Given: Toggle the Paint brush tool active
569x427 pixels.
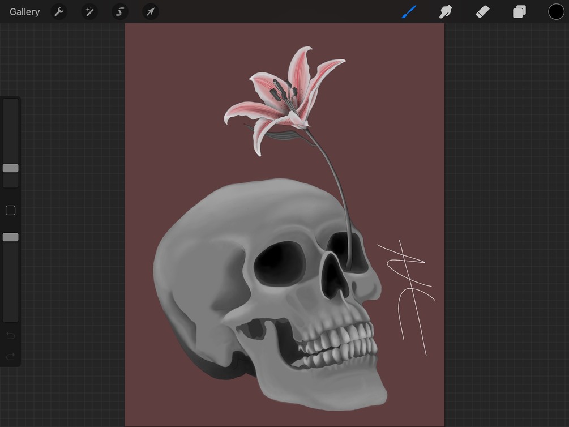Looking at the screenshot, I should [x=409, y=11].
